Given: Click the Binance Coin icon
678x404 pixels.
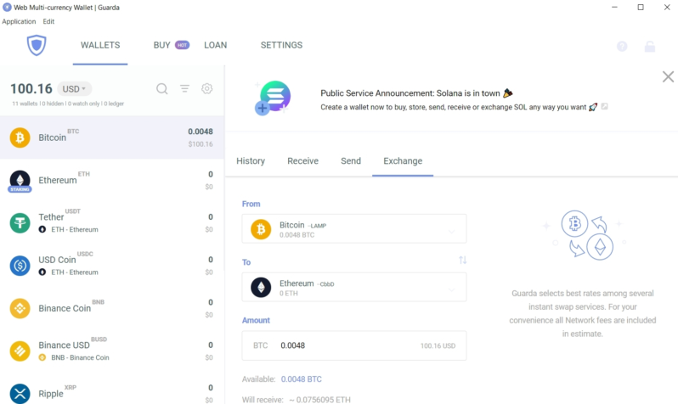Looking at the screenshot, I should (x=20, y=308).
